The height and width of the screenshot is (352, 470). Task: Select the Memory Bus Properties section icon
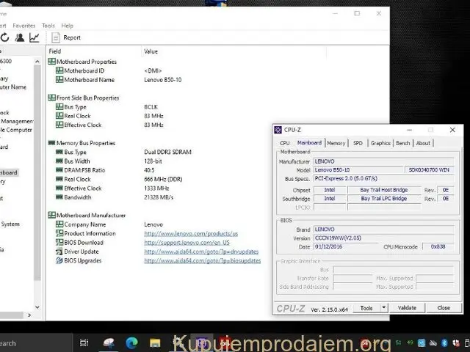tap(52, 143)
